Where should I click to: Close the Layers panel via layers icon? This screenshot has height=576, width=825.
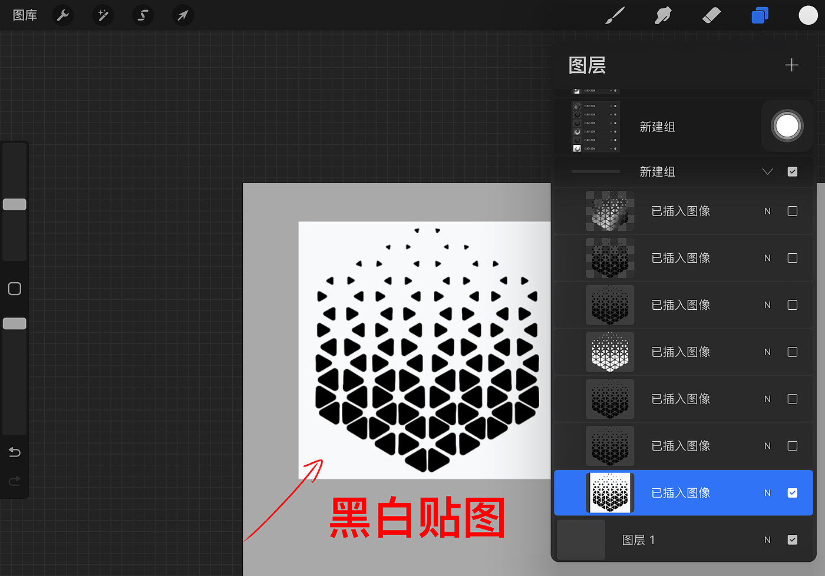tap(760, 15)
